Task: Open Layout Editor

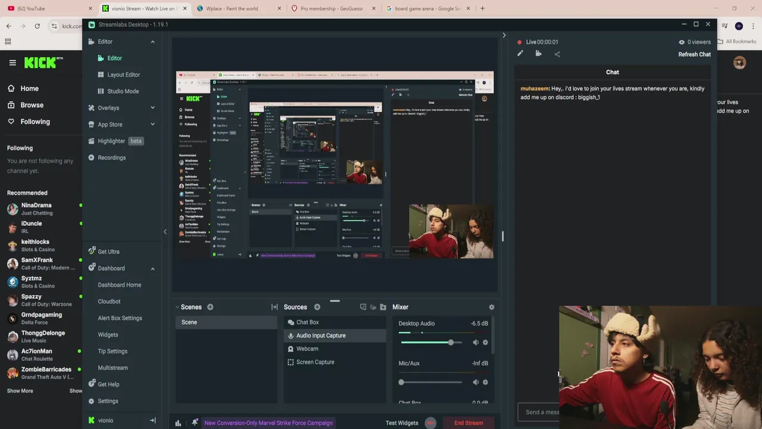Action: pyautogui.click(x=123, y=74)
